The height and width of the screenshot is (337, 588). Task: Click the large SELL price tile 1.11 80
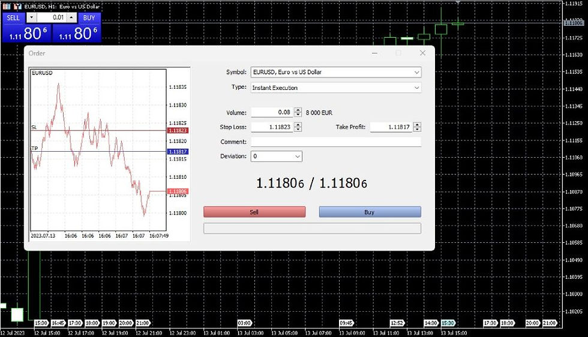[x=26, y=34]
